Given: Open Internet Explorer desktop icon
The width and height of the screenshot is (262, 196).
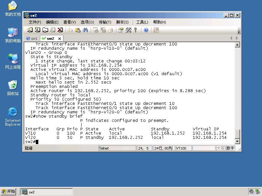Looking at the screenshot, I should [13, 116].
